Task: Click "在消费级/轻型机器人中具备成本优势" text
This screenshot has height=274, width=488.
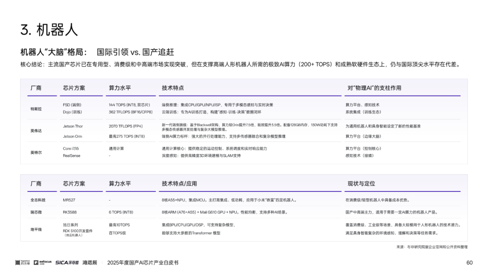Action: click(378, 200)
